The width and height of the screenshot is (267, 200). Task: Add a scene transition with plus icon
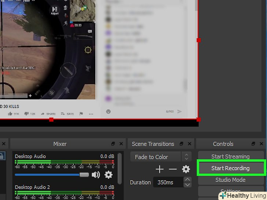coord(160,169)
